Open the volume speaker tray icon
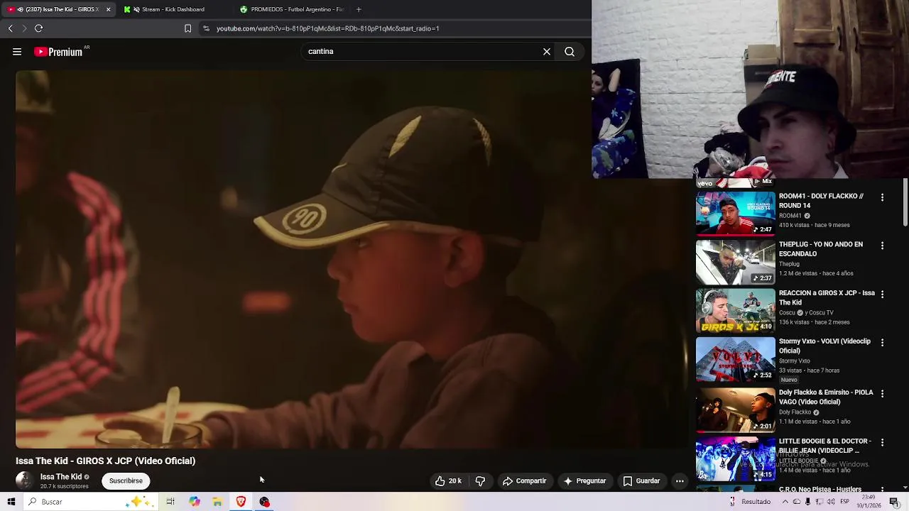This screenshot has width=909, height=511. [831, 502]
